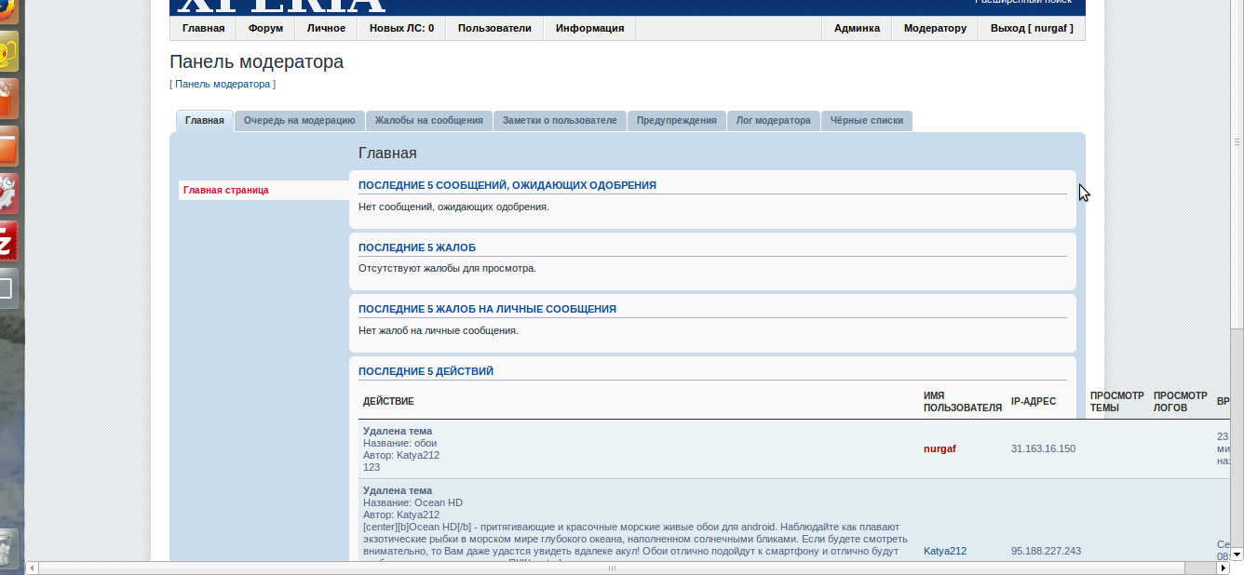Select the Лог модератора tab
This screenshot has width=1244, height=575.
773,121
